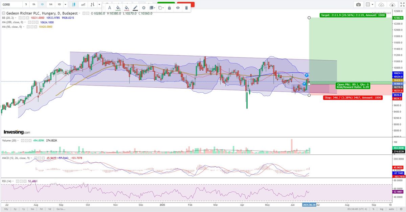This screenshot has height=212, width=406.
Task: Click pencil line color tool
Action: (x=135, y=8)
